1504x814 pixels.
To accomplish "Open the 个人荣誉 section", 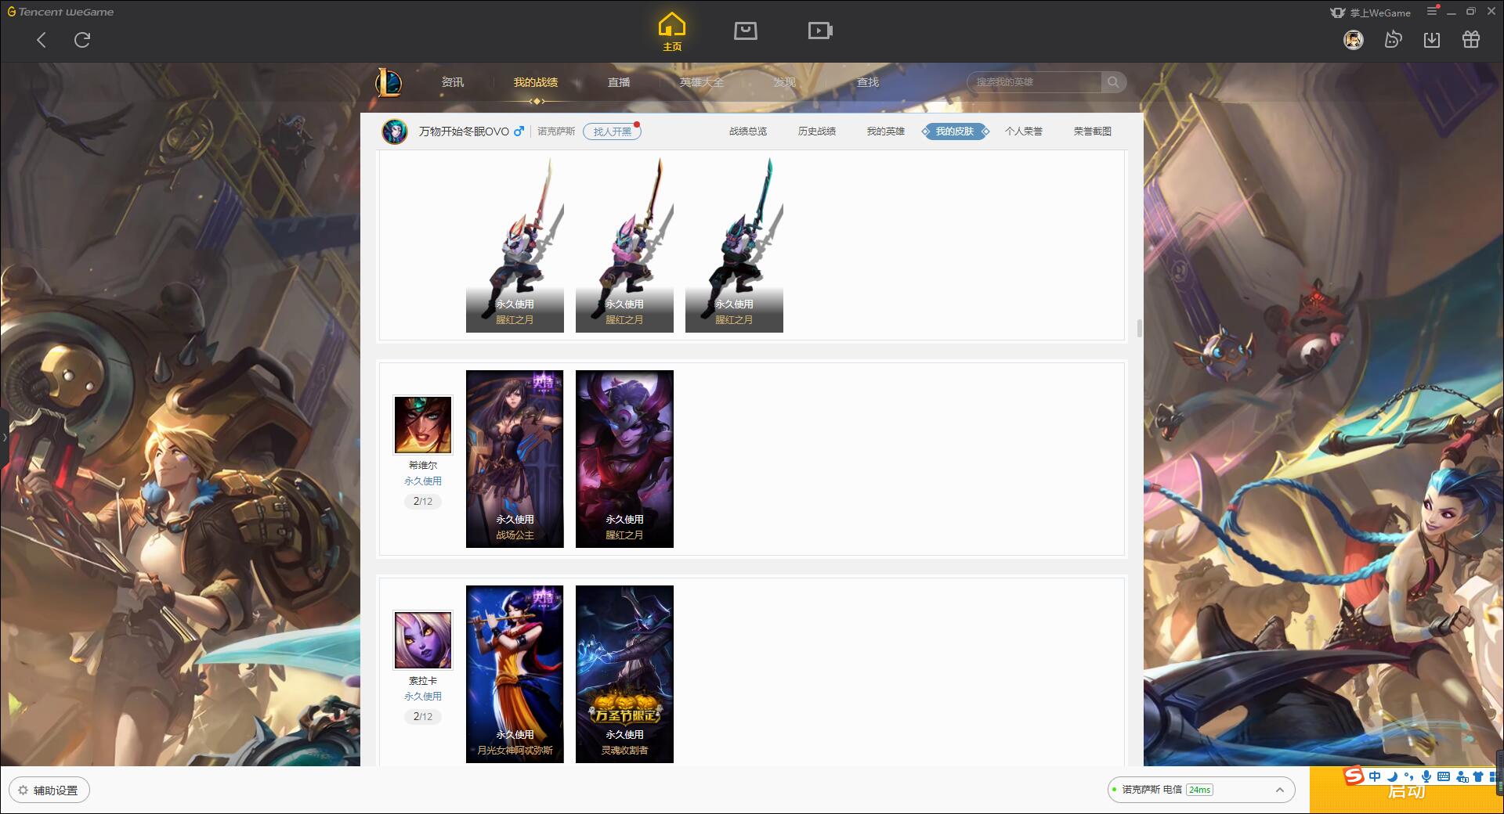I will (x=1024, y=131).
